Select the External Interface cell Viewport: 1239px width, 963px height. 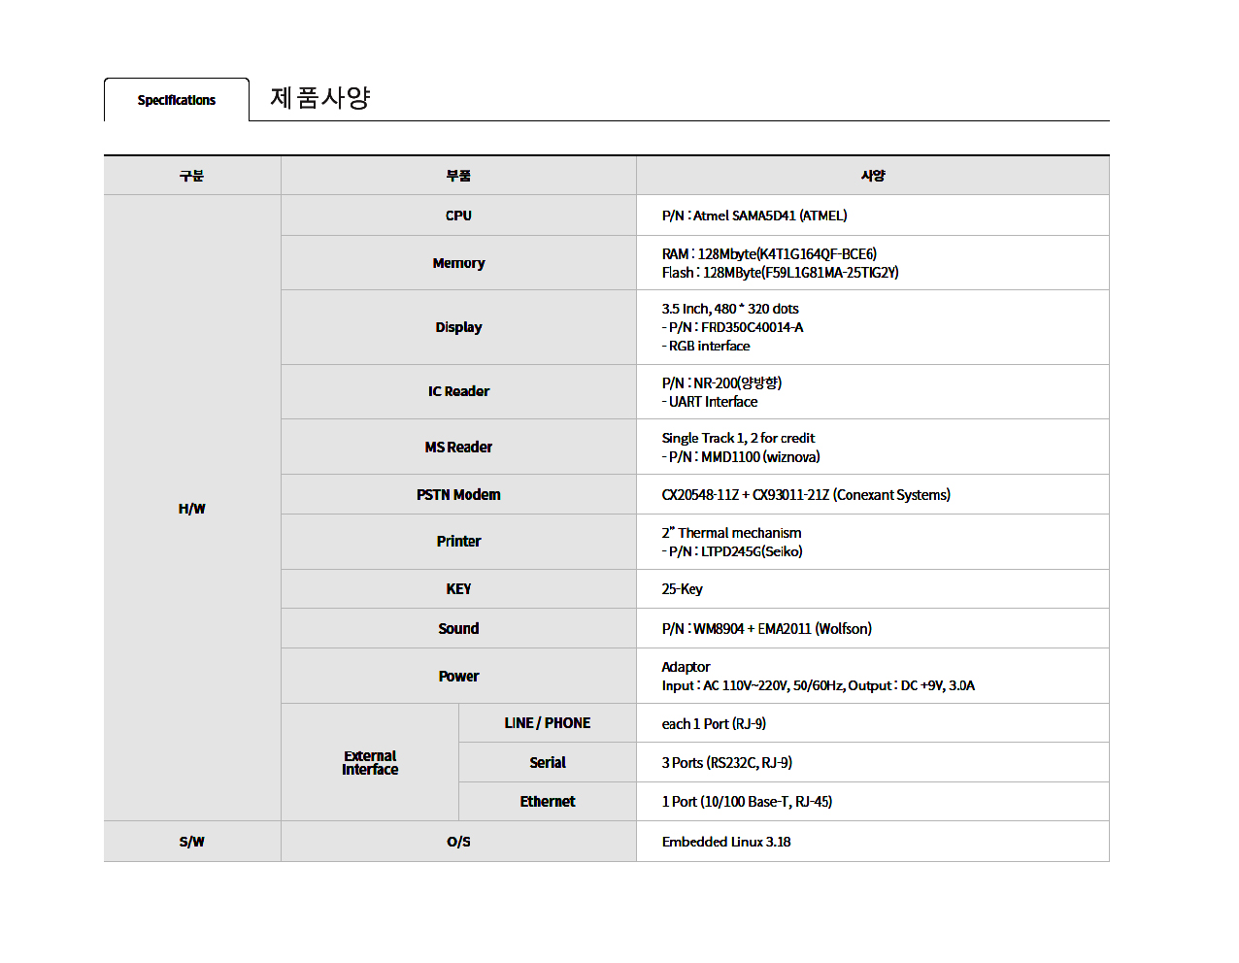coord(370,763)
